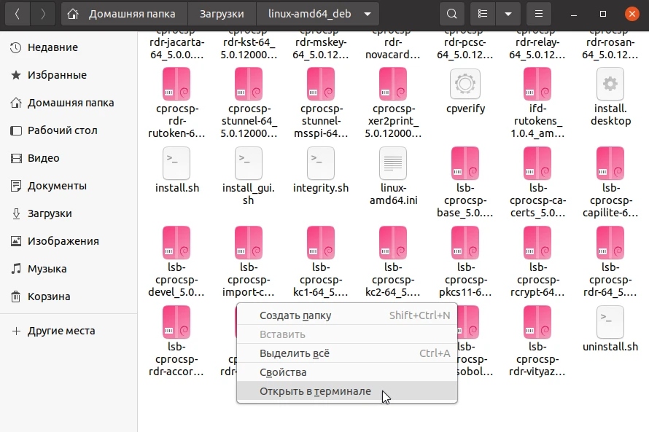
Task: Open Домашняя папка in sidebar
Action: tap(69, 103)
